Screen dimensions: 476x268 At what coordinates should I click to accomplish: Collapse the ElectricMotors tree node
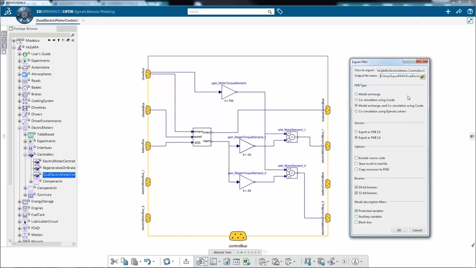(x=19, y=128)
